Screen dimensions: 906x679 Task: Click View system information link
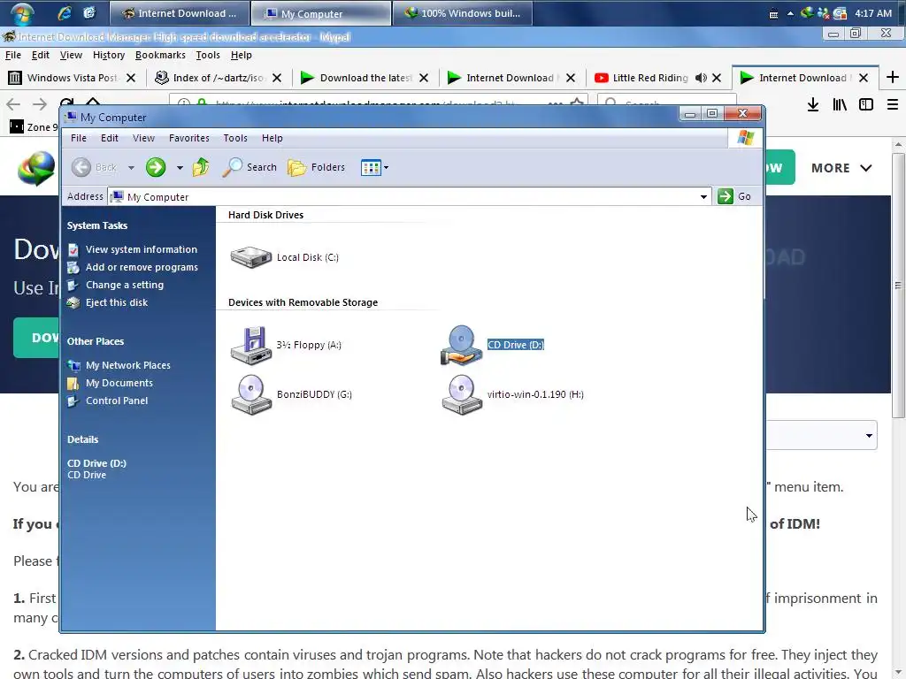coord(142,249)
